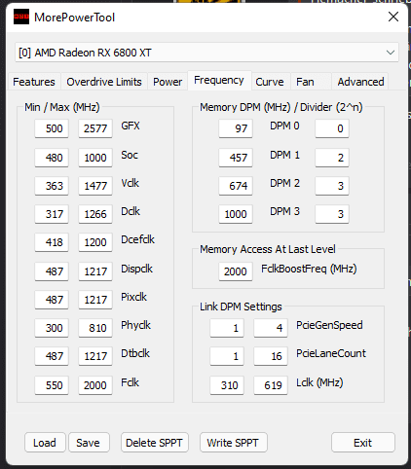Switch to the Advanced tab
The image size is (411, 469).
(x=360, y=82)
